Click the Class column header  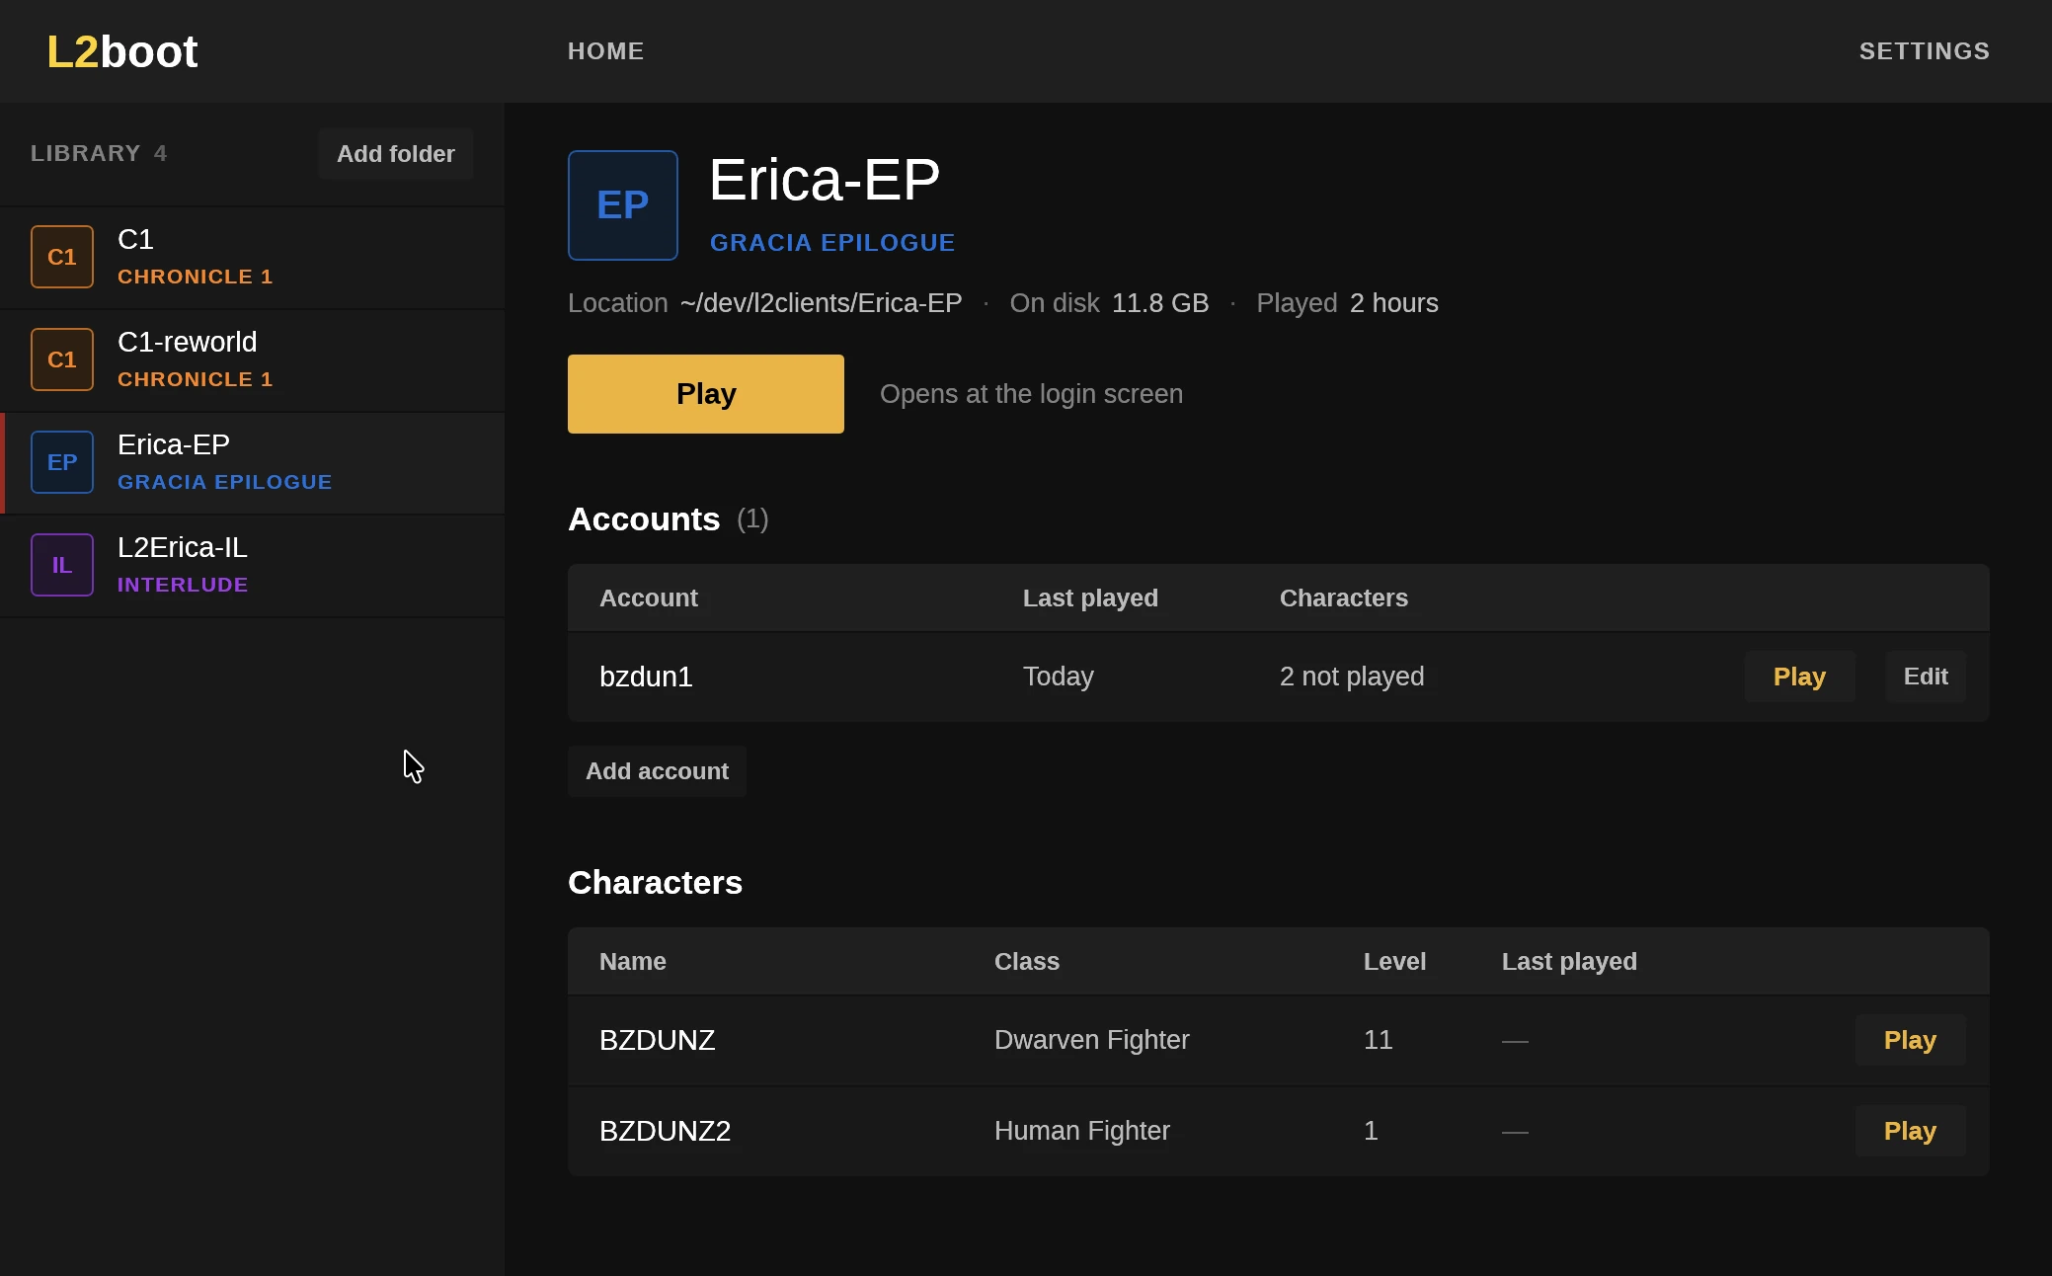(x=1027, y=962)
